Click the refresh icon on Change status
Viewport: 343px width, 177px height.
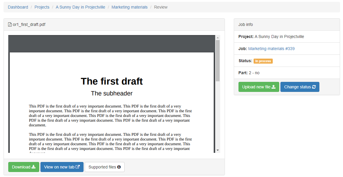314,87
